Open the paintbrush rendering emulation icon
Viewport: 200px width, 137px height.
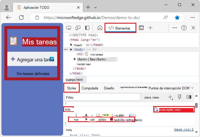[180, 97]
